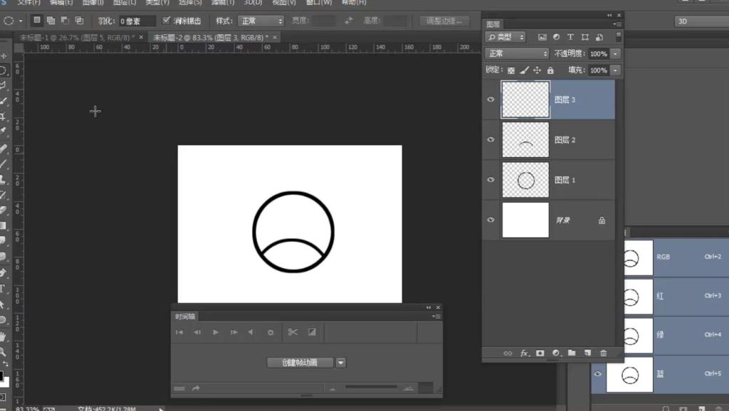Hide the 背景 layer via eye icon
Viewport: 729px width, 411px height.
tap(491, 220)
